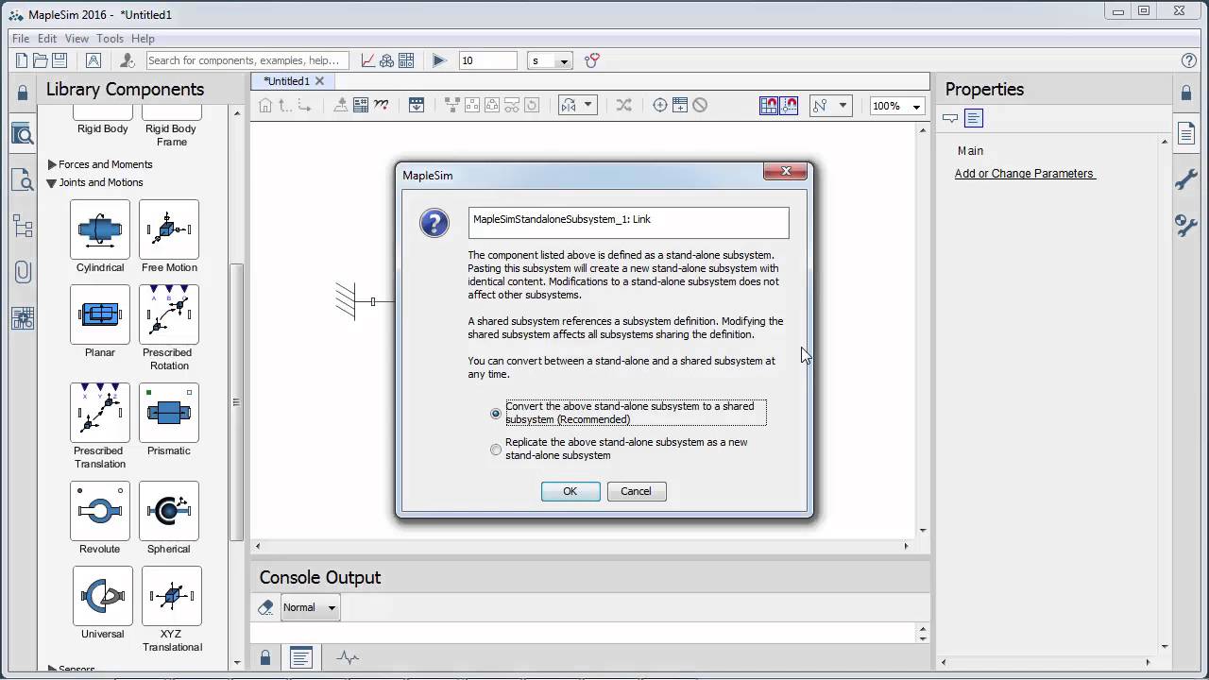Click the text lines icon below the console
This screenshot has height=680, width=1209.
(x=301, y=657)
